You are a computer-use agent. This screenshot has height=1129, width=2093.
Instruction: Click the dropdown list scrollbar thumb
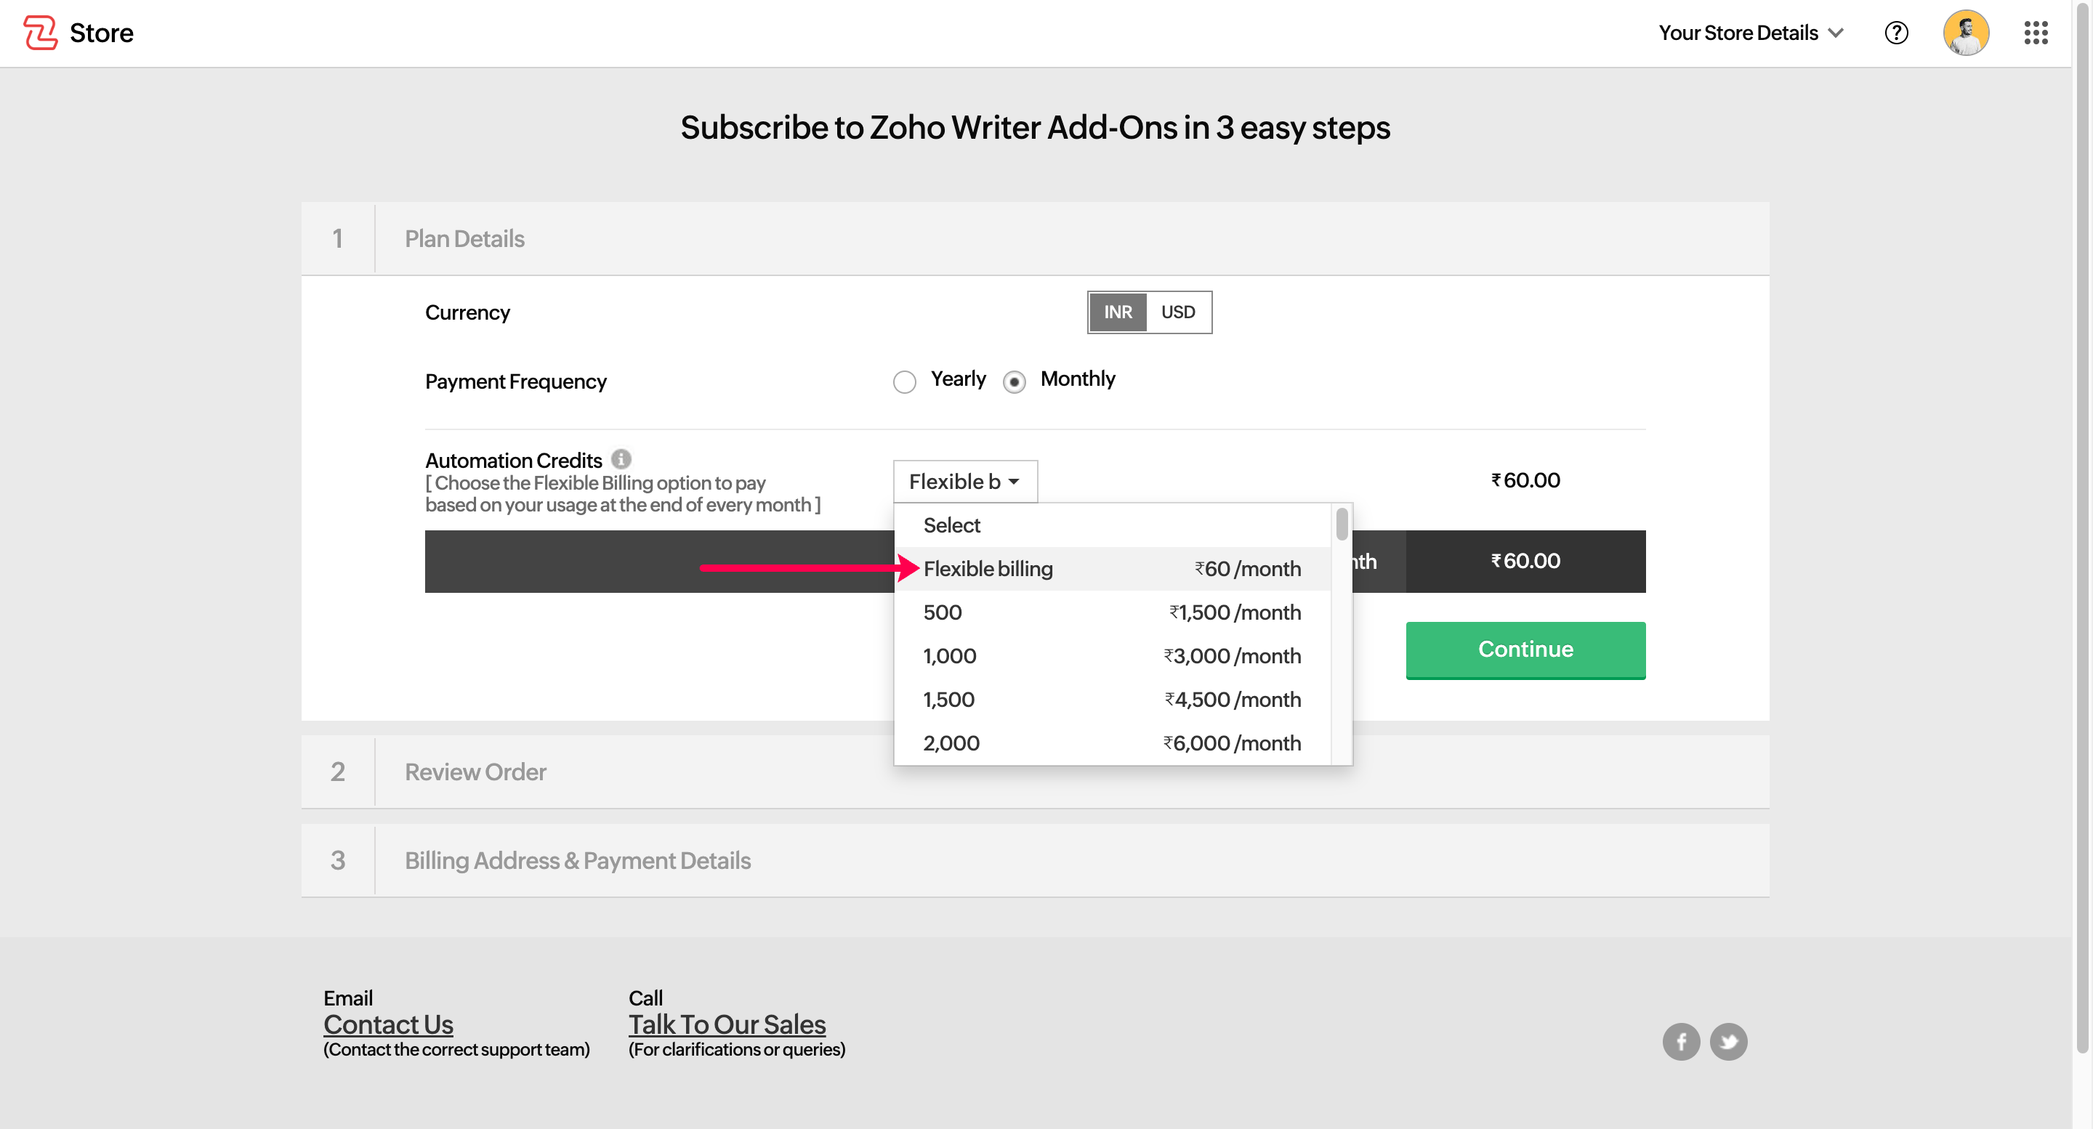point(1342,524)
